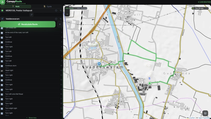
Task: Click the 1 hr 25 min route summary badge
Action: pos(200,8)
